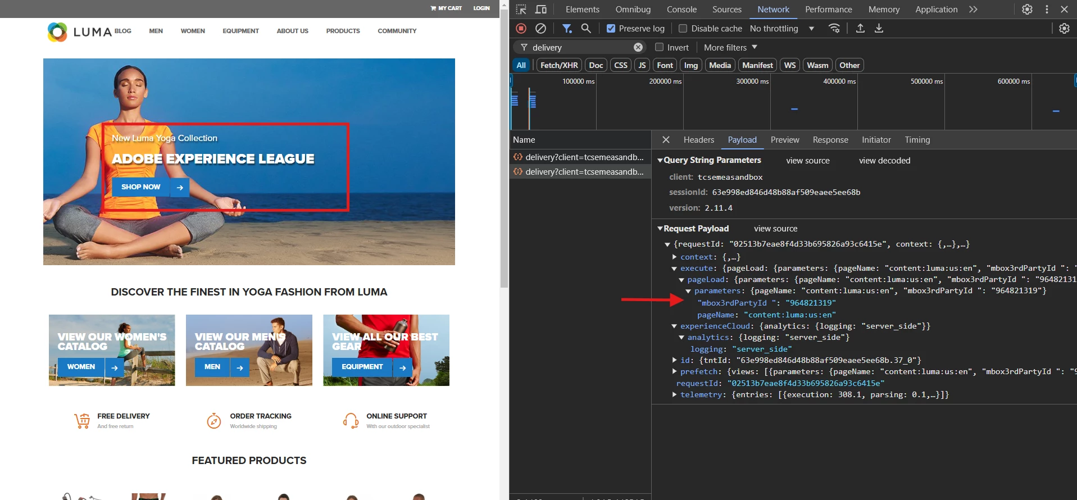The image size is (1077, 500).
Task: Open DevTools three-dot customize menu
Action: point(1047,10)
